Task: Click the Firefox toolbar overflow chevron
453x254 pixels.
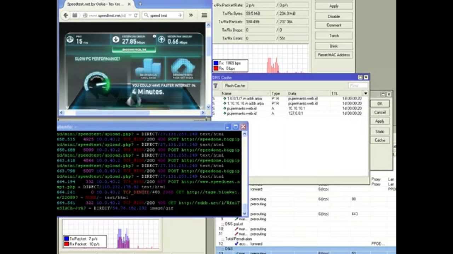Action: click(x=191, y=15)
